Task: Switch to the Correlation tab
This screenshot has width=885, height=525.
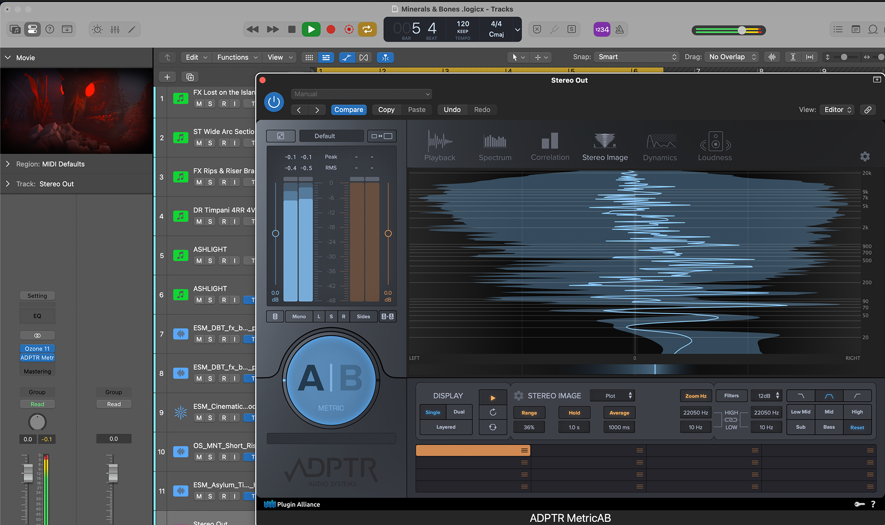Action: coord(550,146)
